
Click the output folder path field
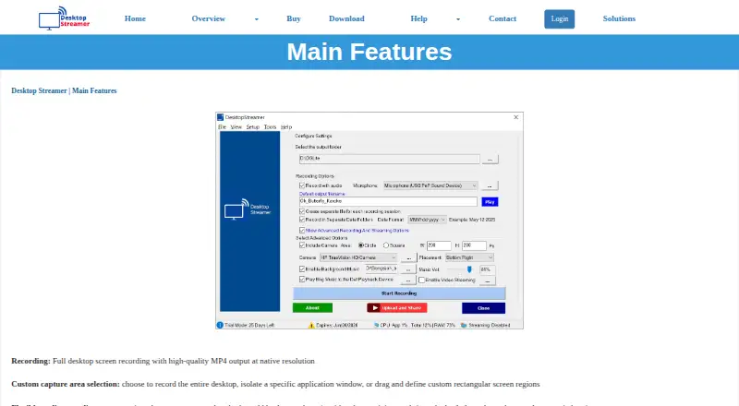389,159
